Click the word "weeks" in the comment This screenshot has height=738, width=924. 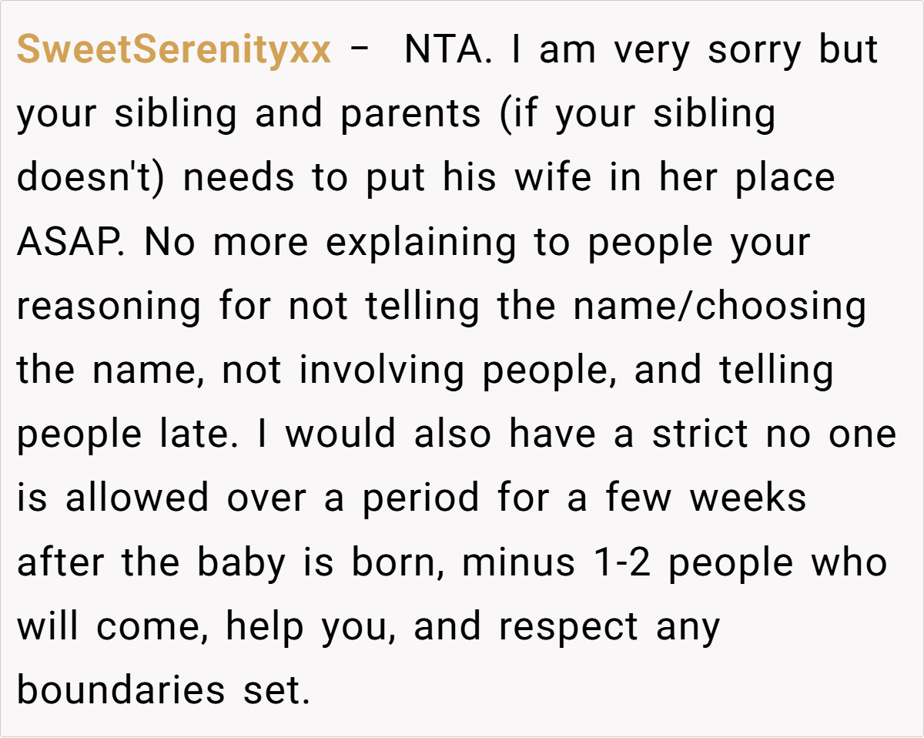[748, 498]
